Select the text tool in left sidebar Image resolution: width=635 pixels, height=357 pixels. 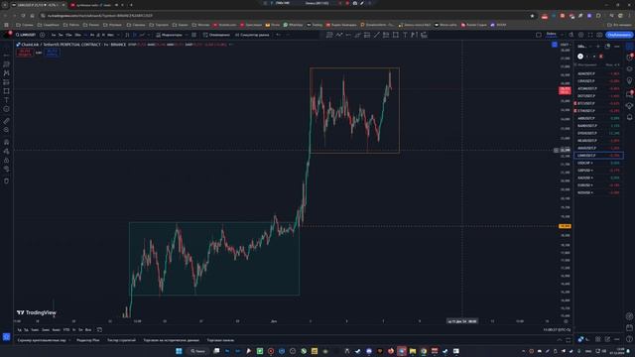click(x=6, y=100)
